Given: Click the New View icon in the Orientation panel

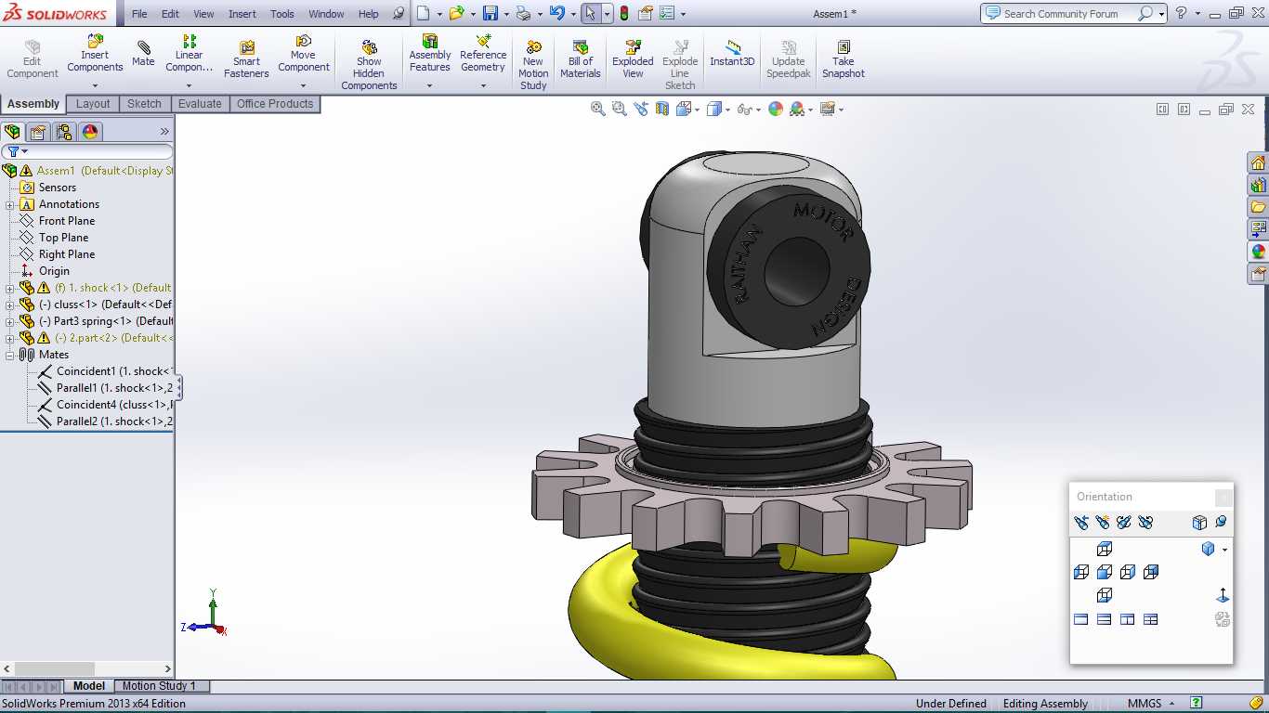Looking at the screenshot, I should click(1102, 523).
